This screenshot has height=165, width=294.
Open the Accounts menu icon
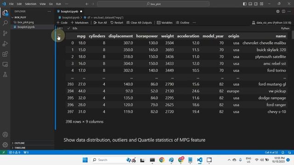pyautogui.click(x=5, y=134)
